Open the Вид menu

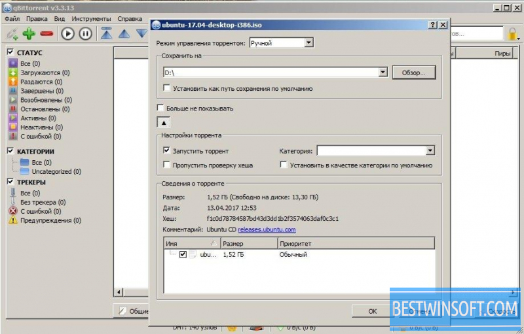point(60,19)
